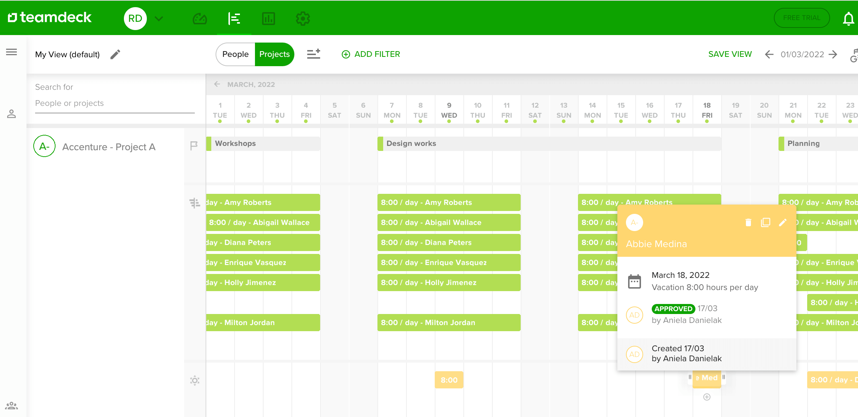Screen dimensions: 858x417
Task: Open the dashboard gauge icon in top bar
Action: pos(200,19)
